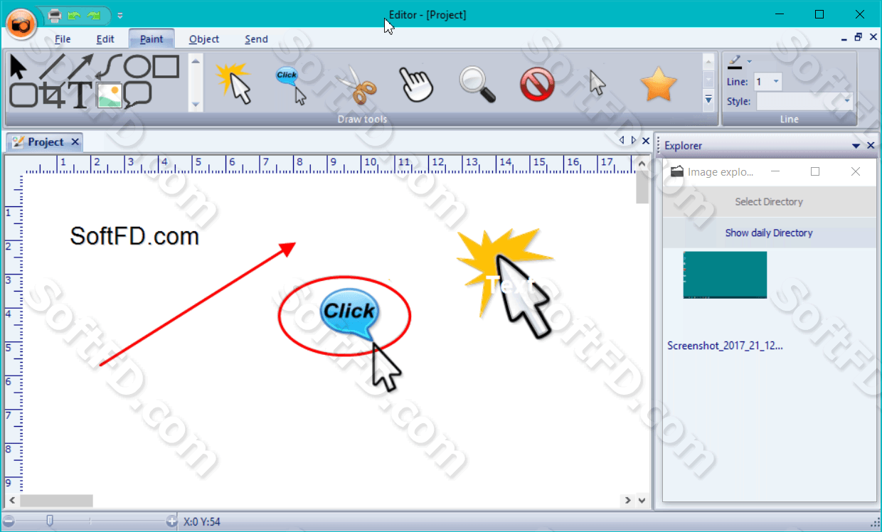Select the Ellipse draw tool
Image resolution: width=882 pixels, height=532 pixels.
pos(138,67)
